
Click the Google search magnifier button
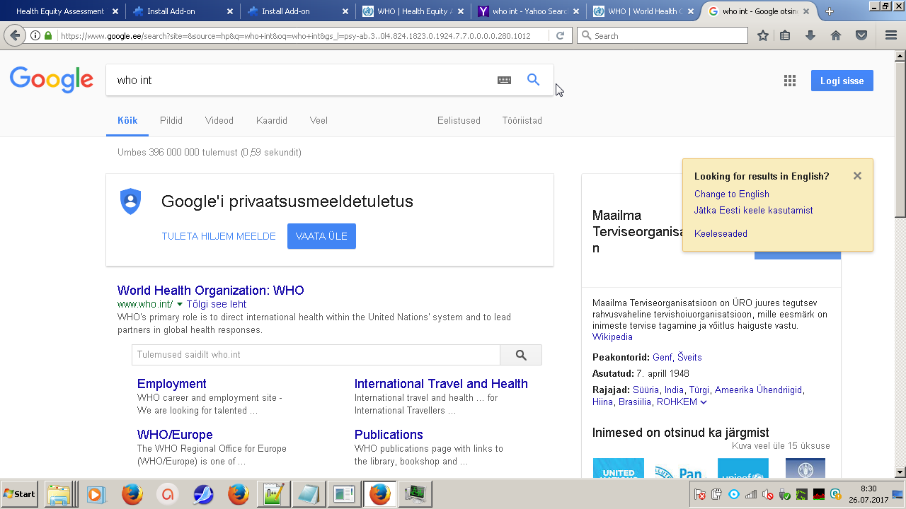534,80
